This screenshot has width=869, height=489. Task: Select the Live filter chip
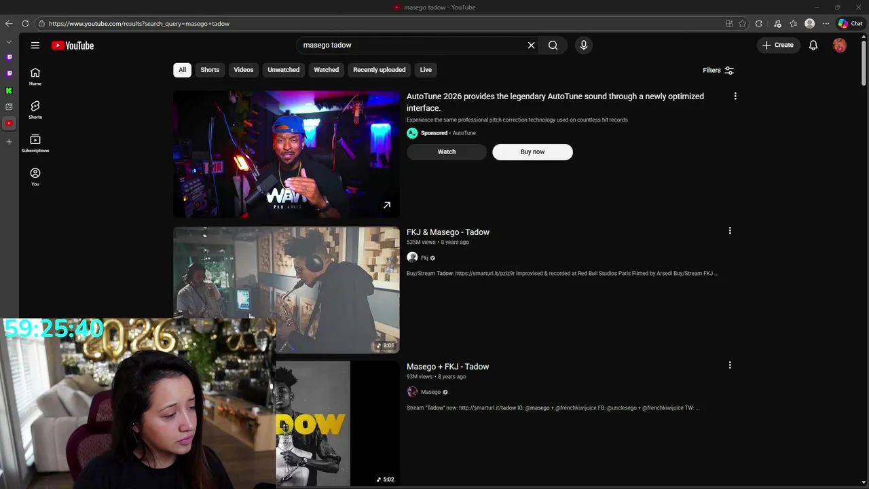click(x=426, y=70)
